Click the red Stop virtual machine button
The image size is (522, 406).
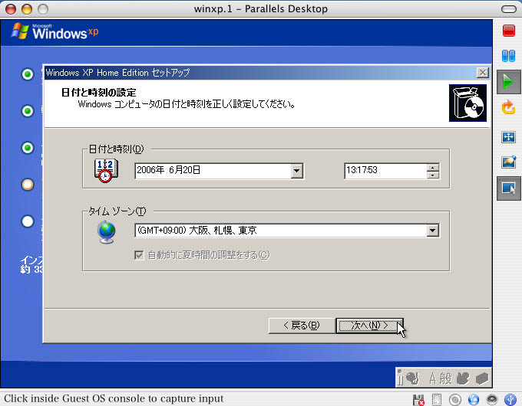[x=507, y=31]
